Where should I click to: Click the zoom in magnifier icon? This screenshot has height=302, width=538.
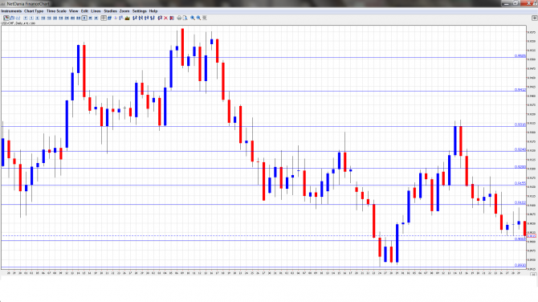[x=193, y=18]
